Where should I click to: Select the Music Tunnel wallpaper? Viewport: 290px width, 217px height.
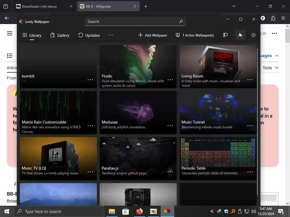[x=218, y=112]
